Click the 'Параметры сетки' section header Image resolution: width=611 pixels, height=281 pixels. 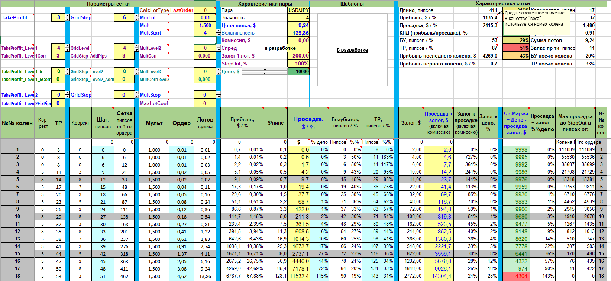pyautogui.click(x=108, y=4)
